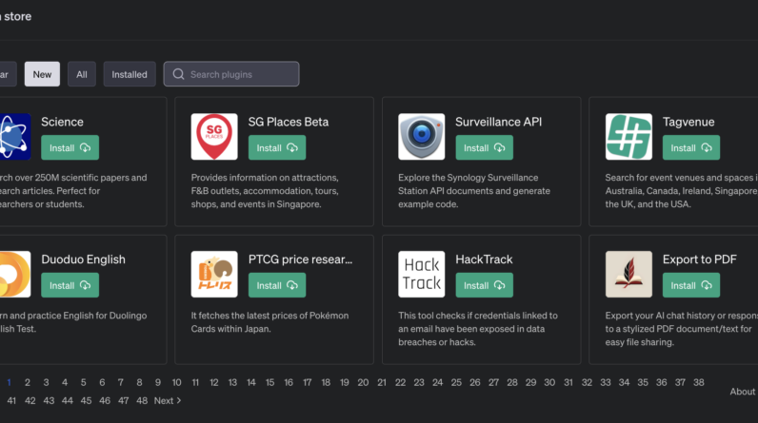Click the 'Tagvenue' plugin title
758x423 pixels.
click(688, 122)
